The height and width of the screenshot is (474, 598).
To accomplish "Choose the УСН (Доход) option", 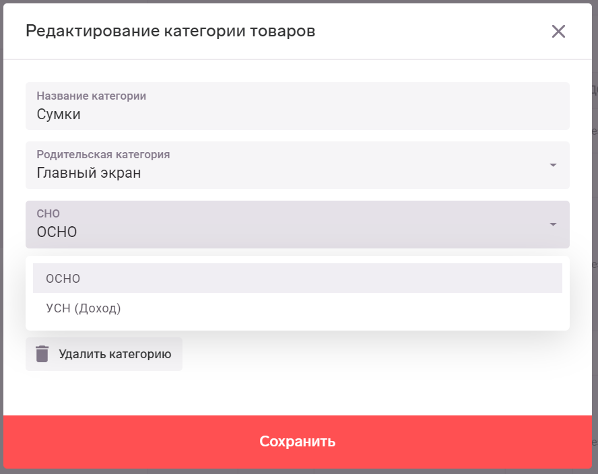I will click(x=298, y=308).
